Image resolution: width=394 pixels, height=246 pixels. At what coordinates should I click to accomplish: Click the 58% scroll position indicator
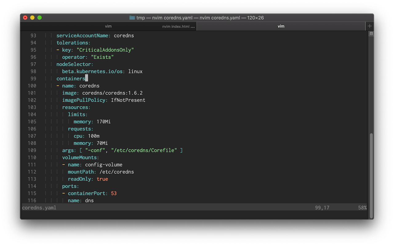coord(363,208)
